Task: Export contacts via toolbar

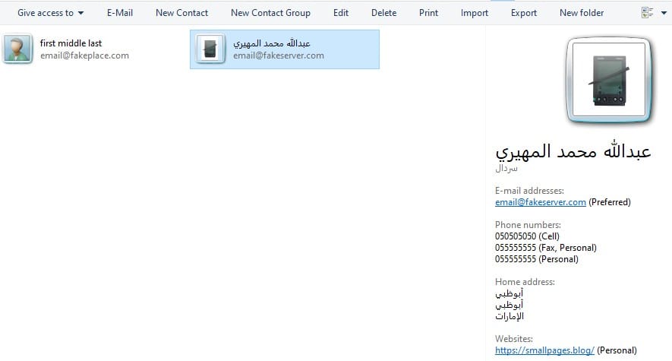Action: (x=524, y=13)
